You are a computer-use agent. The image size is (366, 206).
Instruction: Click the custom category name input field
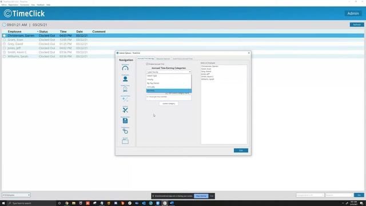(x=169, y=97)
